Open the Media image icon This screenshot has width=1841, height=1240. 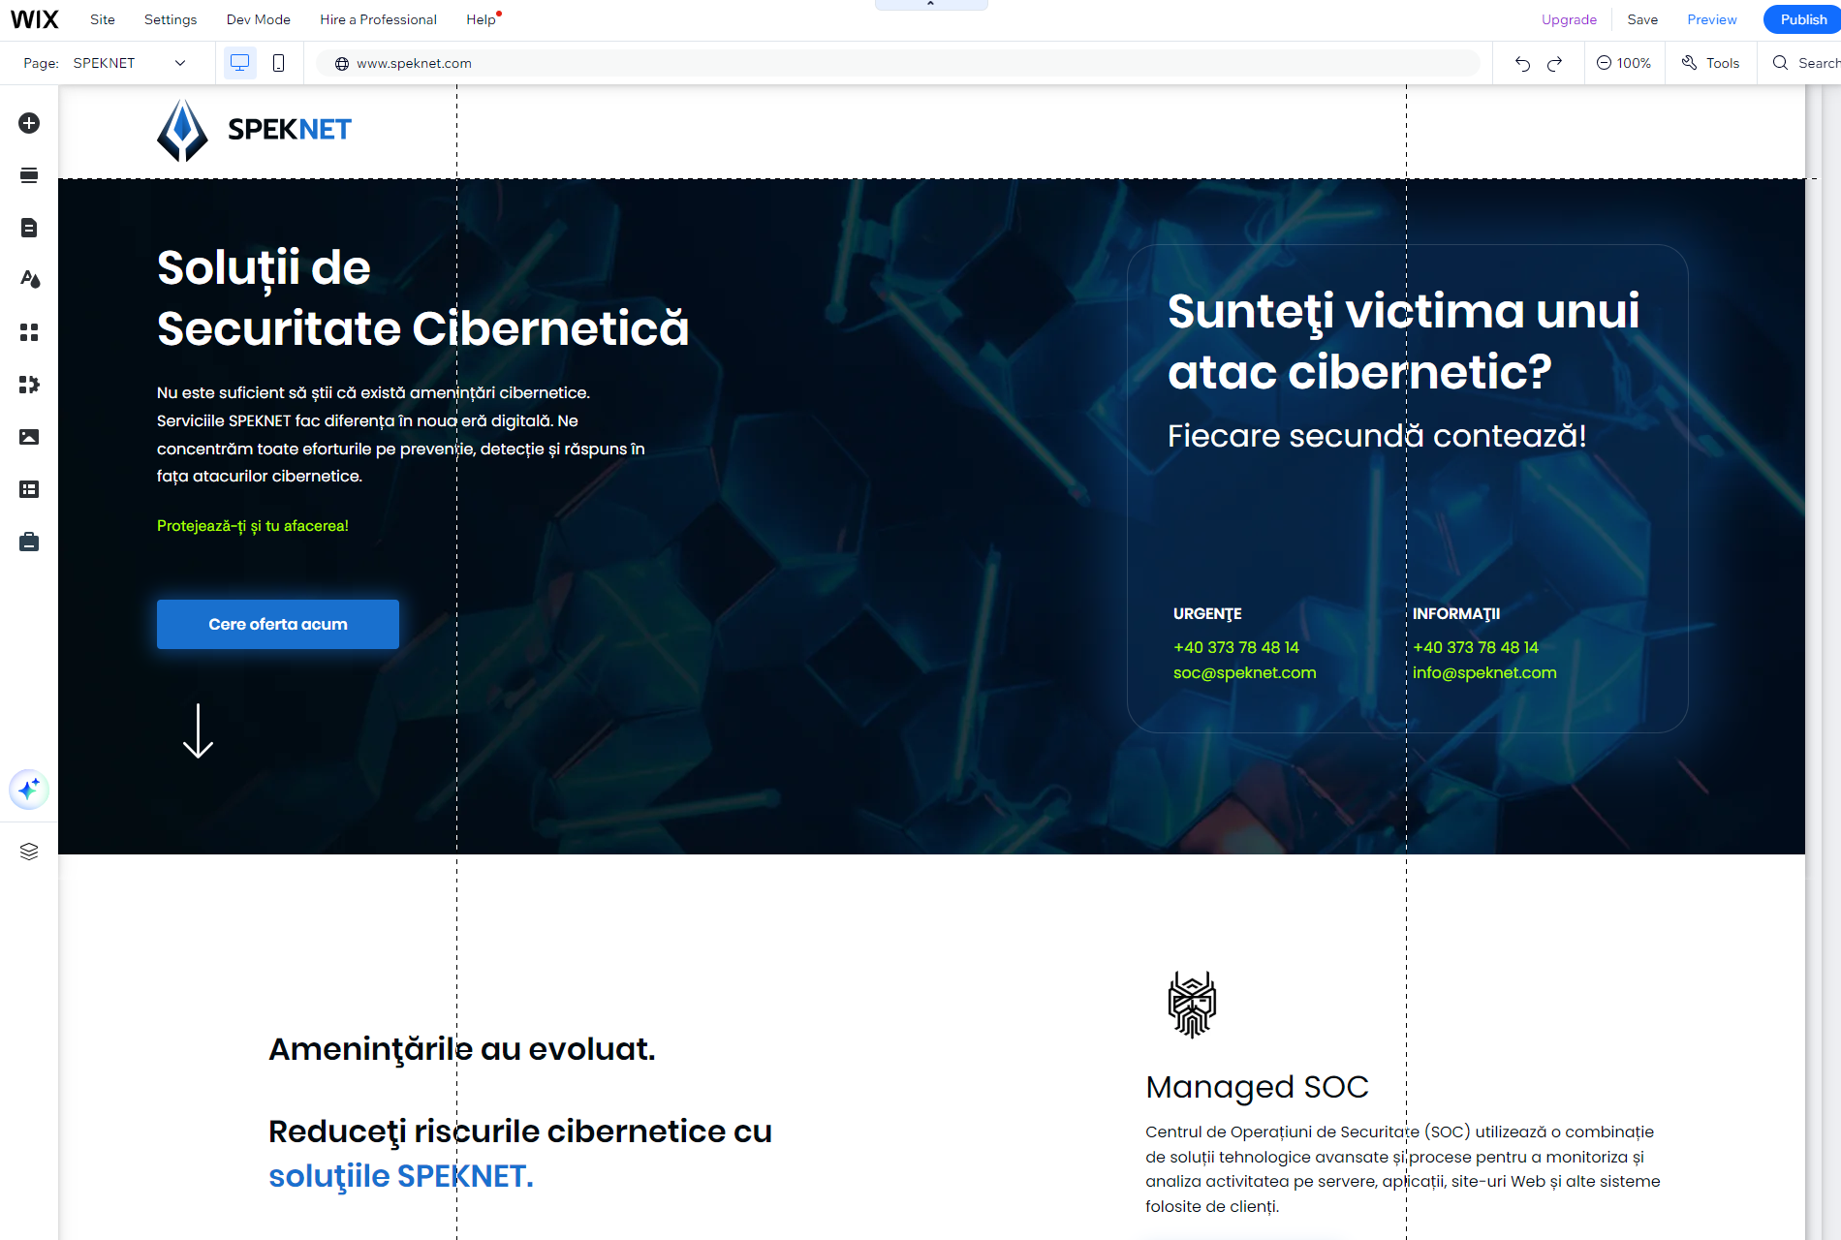point(29,437)
